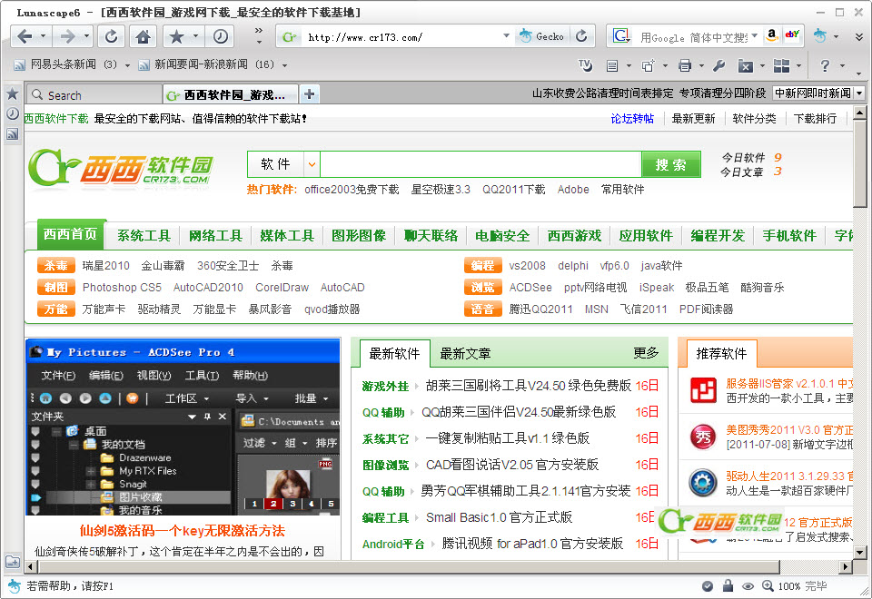Open 仙剑5激活码 article headline link
Viewport: 872px width, 599px height.
point(183,531)
